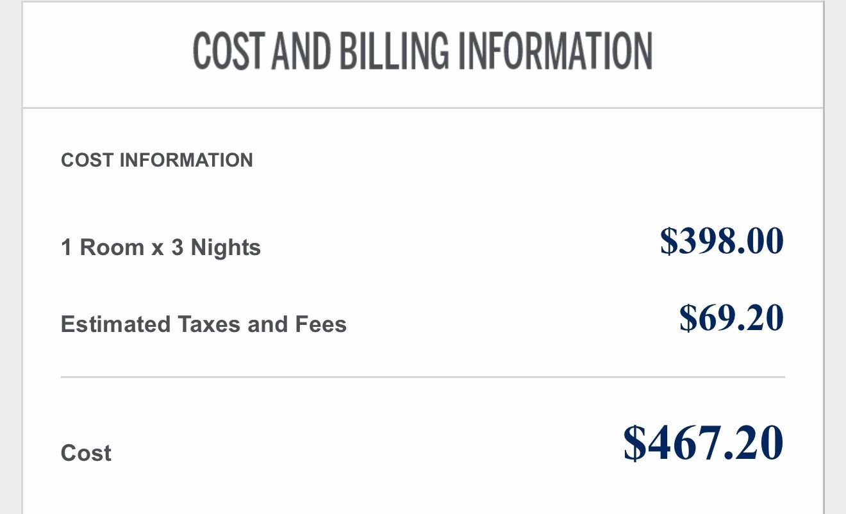Click the word Taxes in the fees row
The height and width of the screenshot is (514, 846).
209,324
